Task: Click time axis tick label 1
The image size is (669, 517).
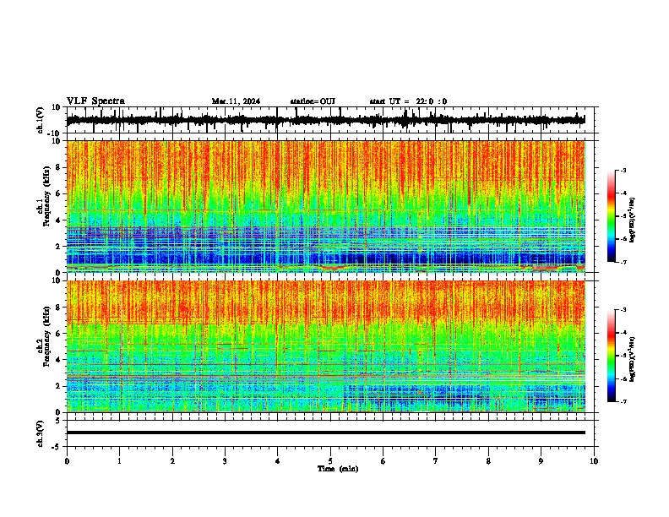Action: click(119, 461)
